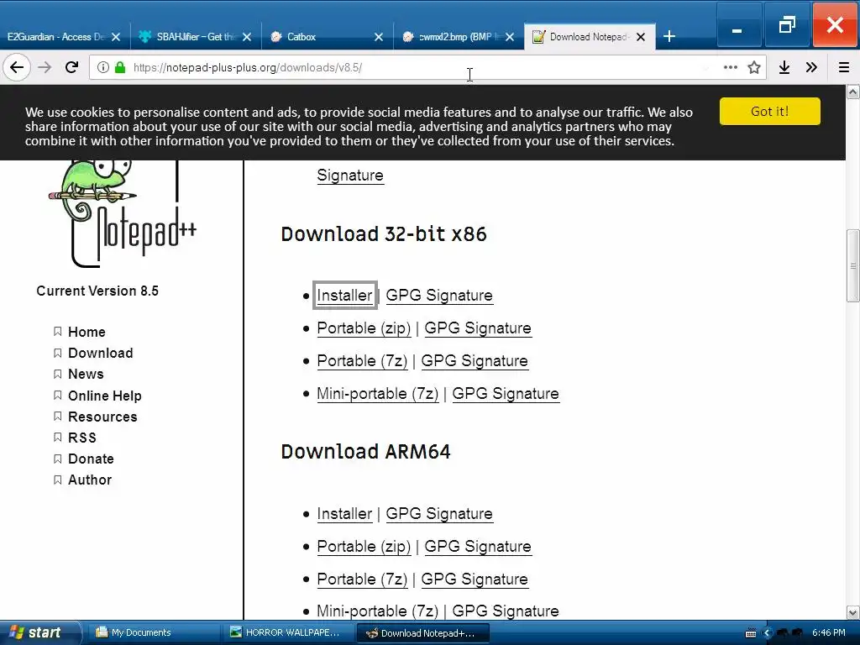This screenshot has width=860, height=645.
Task: Open News in the sidebar menu
Action: tap(86, 374)
